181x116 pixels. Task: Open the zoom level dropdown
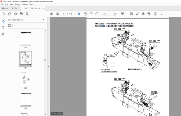(109, 14)
